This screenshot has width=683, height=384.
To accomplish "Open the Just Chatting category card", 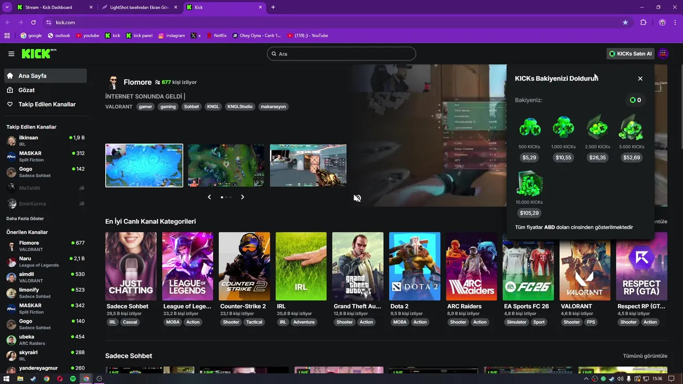I will coord(131,266).
